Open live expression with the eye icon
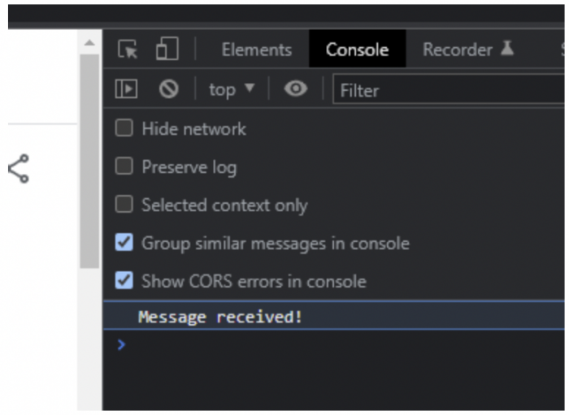Viewport: 569px width, 415px height. pyautogui.click(x=296, y=89)
